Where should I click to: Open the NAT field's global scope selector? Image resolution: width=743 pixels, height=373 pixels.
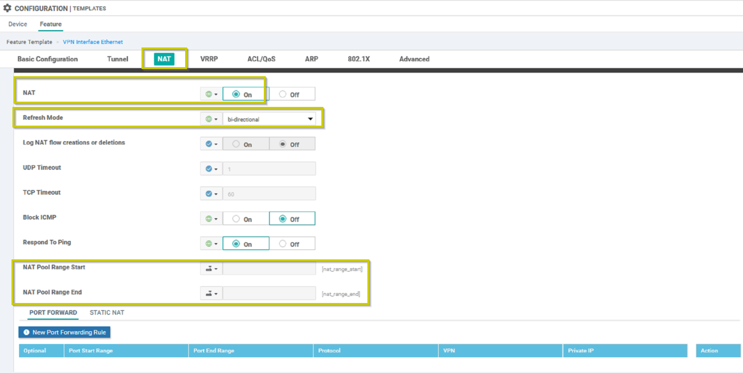point(211,94)
